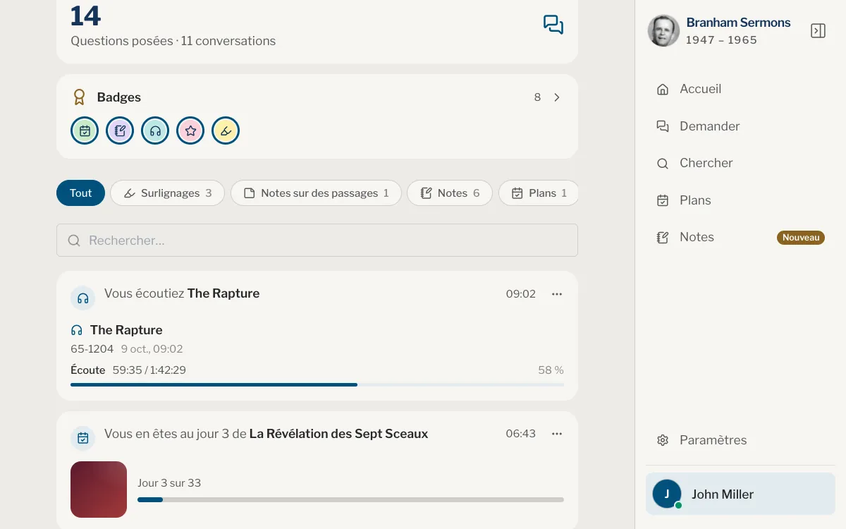846x529 pixels.
Task: Click the headphones badge
Action: [x=155, y=130]
